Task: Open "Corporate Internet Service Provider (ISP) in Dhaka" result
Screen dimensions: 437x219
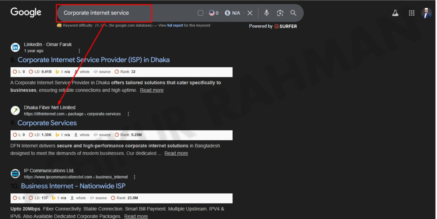Action: pos(94,60)
